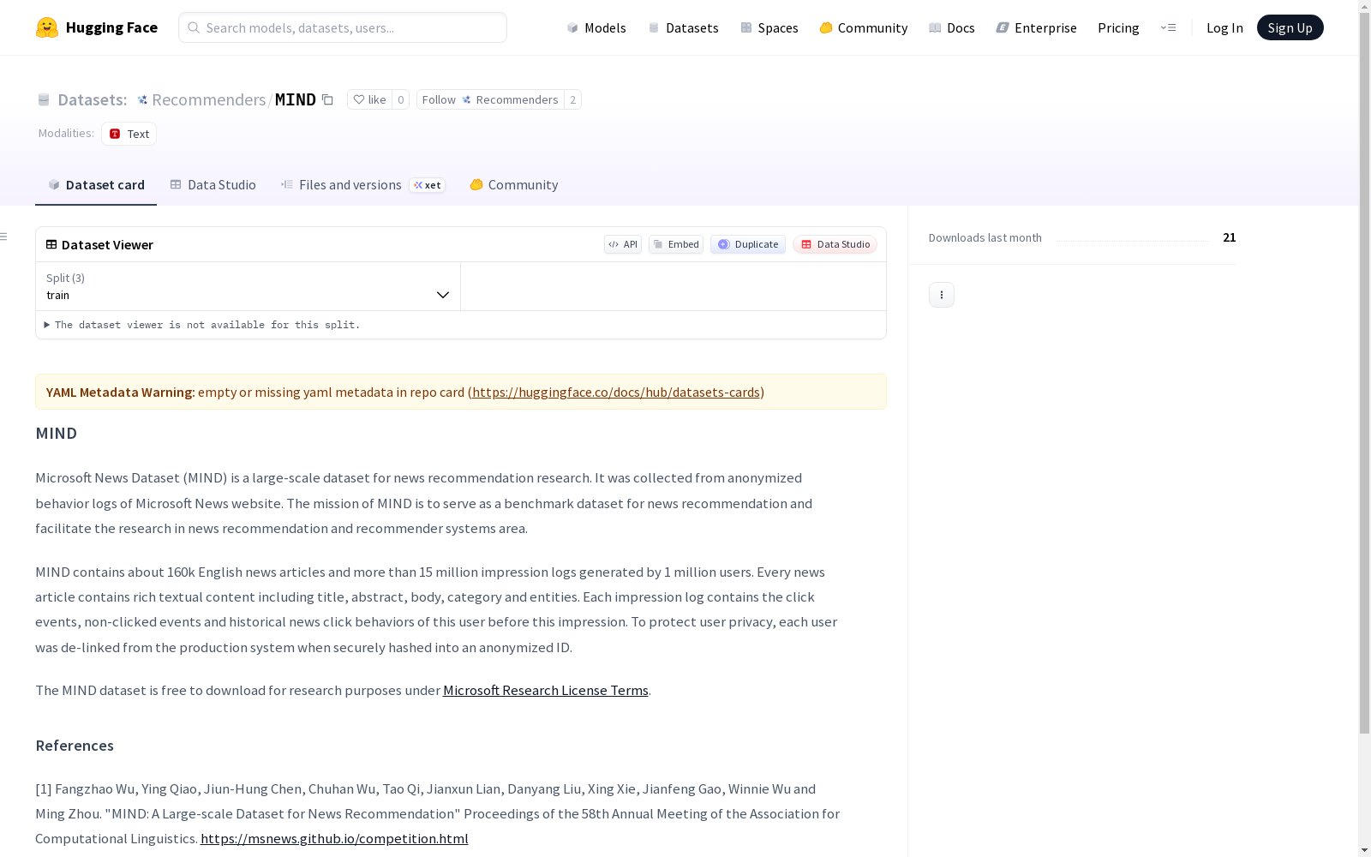Click the red Text modality tag
Screen dimensions: 1371x857
[129, 134]
